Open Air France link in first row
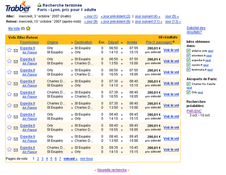 (x=29, y=52)
